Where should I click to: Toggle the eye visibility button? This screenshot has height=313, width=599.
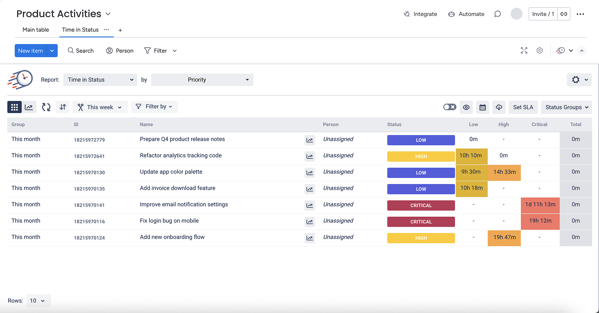[466, 107]
